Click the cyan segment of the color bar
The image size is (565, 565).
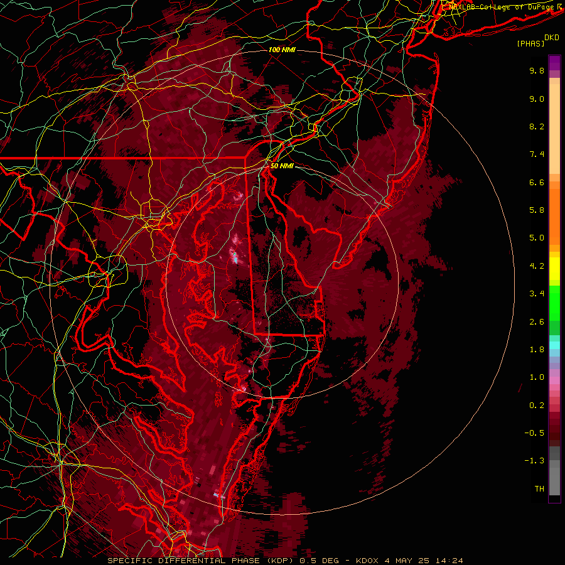554,345
